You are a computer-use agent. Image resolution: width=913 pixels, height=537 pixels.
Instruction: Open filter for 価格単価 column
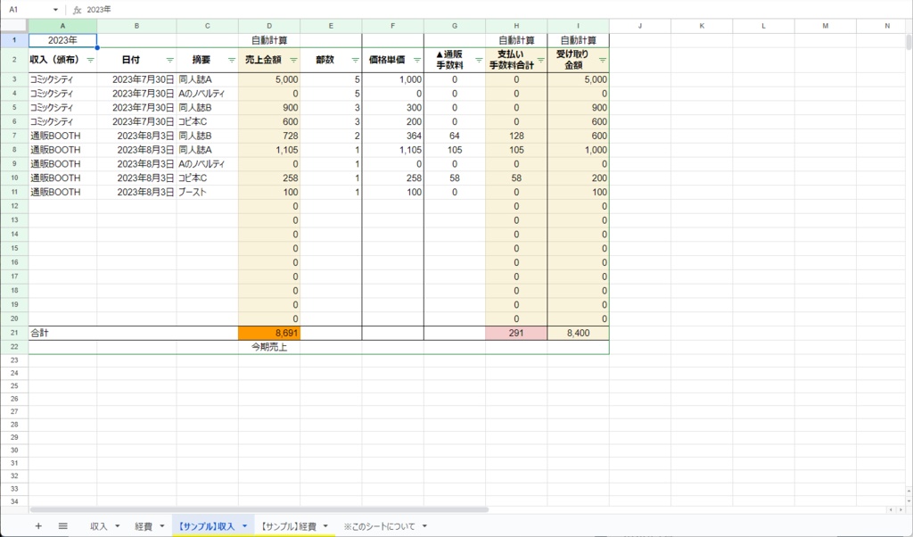pyautogui.click(x=417, y=60)
